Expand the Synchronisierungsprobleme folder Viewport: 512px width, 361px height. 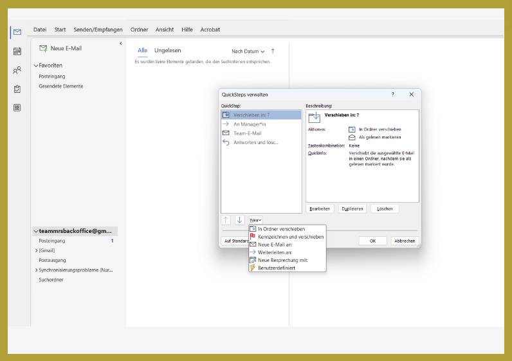(x=36, y=270)
